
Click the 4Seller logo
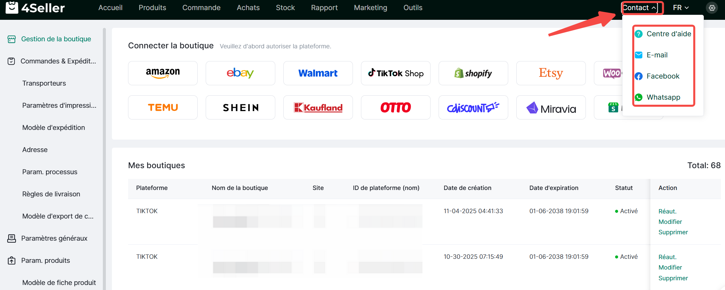(x=35, y=7)
